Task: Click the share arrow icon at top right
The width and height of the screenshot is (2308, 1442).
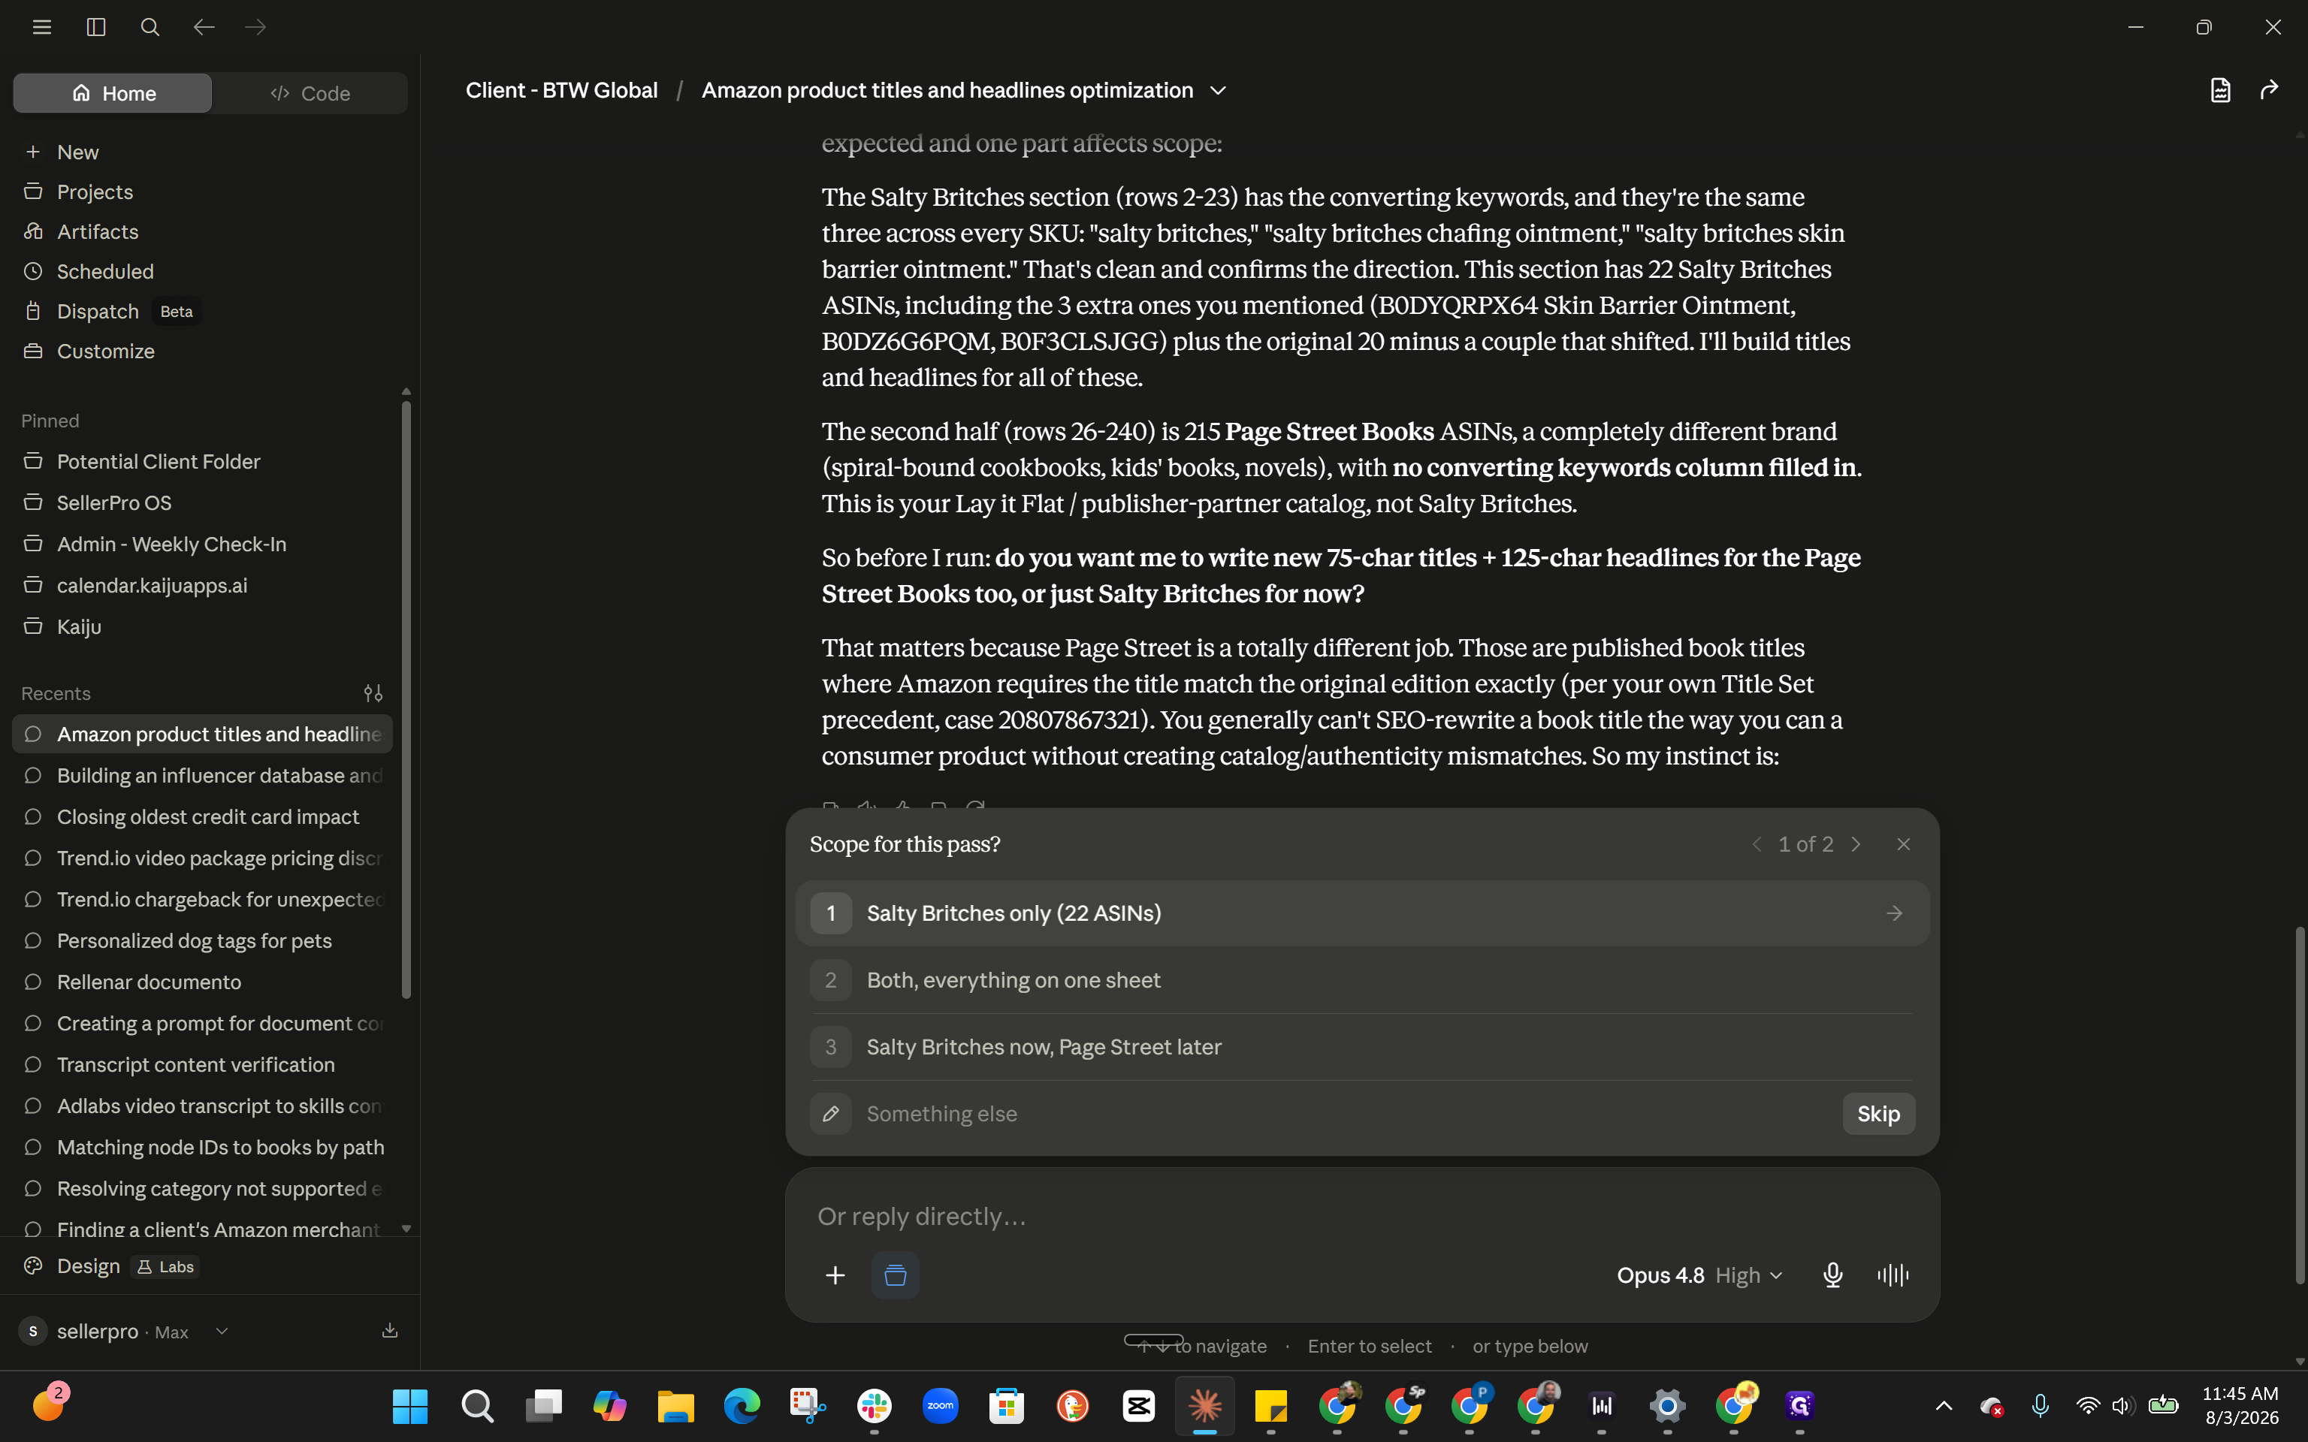Action: point(2269,89)
